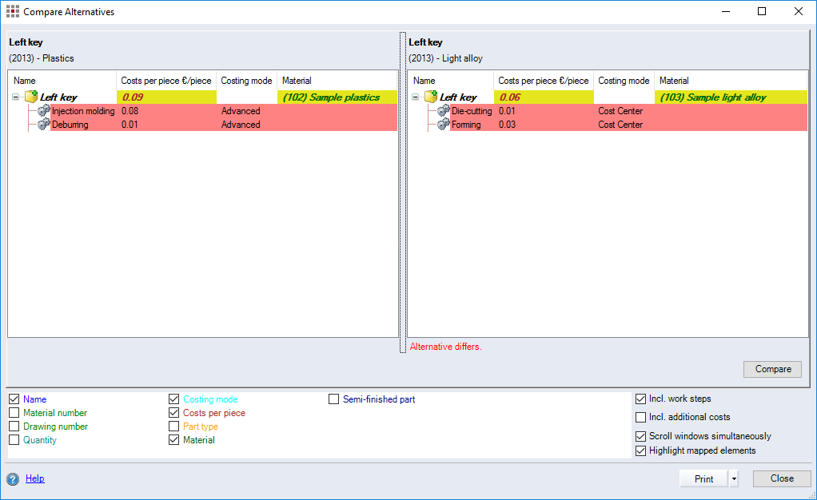Click the Injection molding work step gear icon
Screen dimensions: 817x500
tap(44, 111)
